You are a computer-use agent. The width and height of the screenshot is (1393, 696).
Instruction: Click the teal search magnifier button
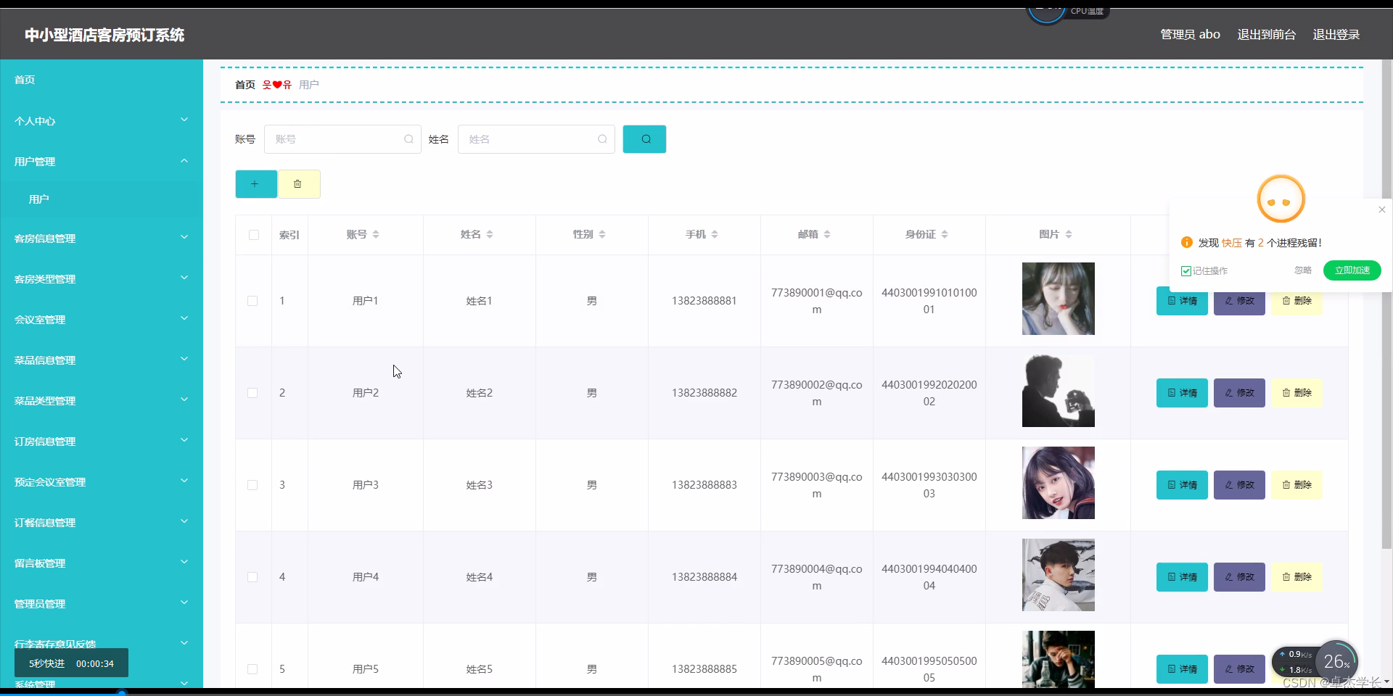[x=644, y=138]
